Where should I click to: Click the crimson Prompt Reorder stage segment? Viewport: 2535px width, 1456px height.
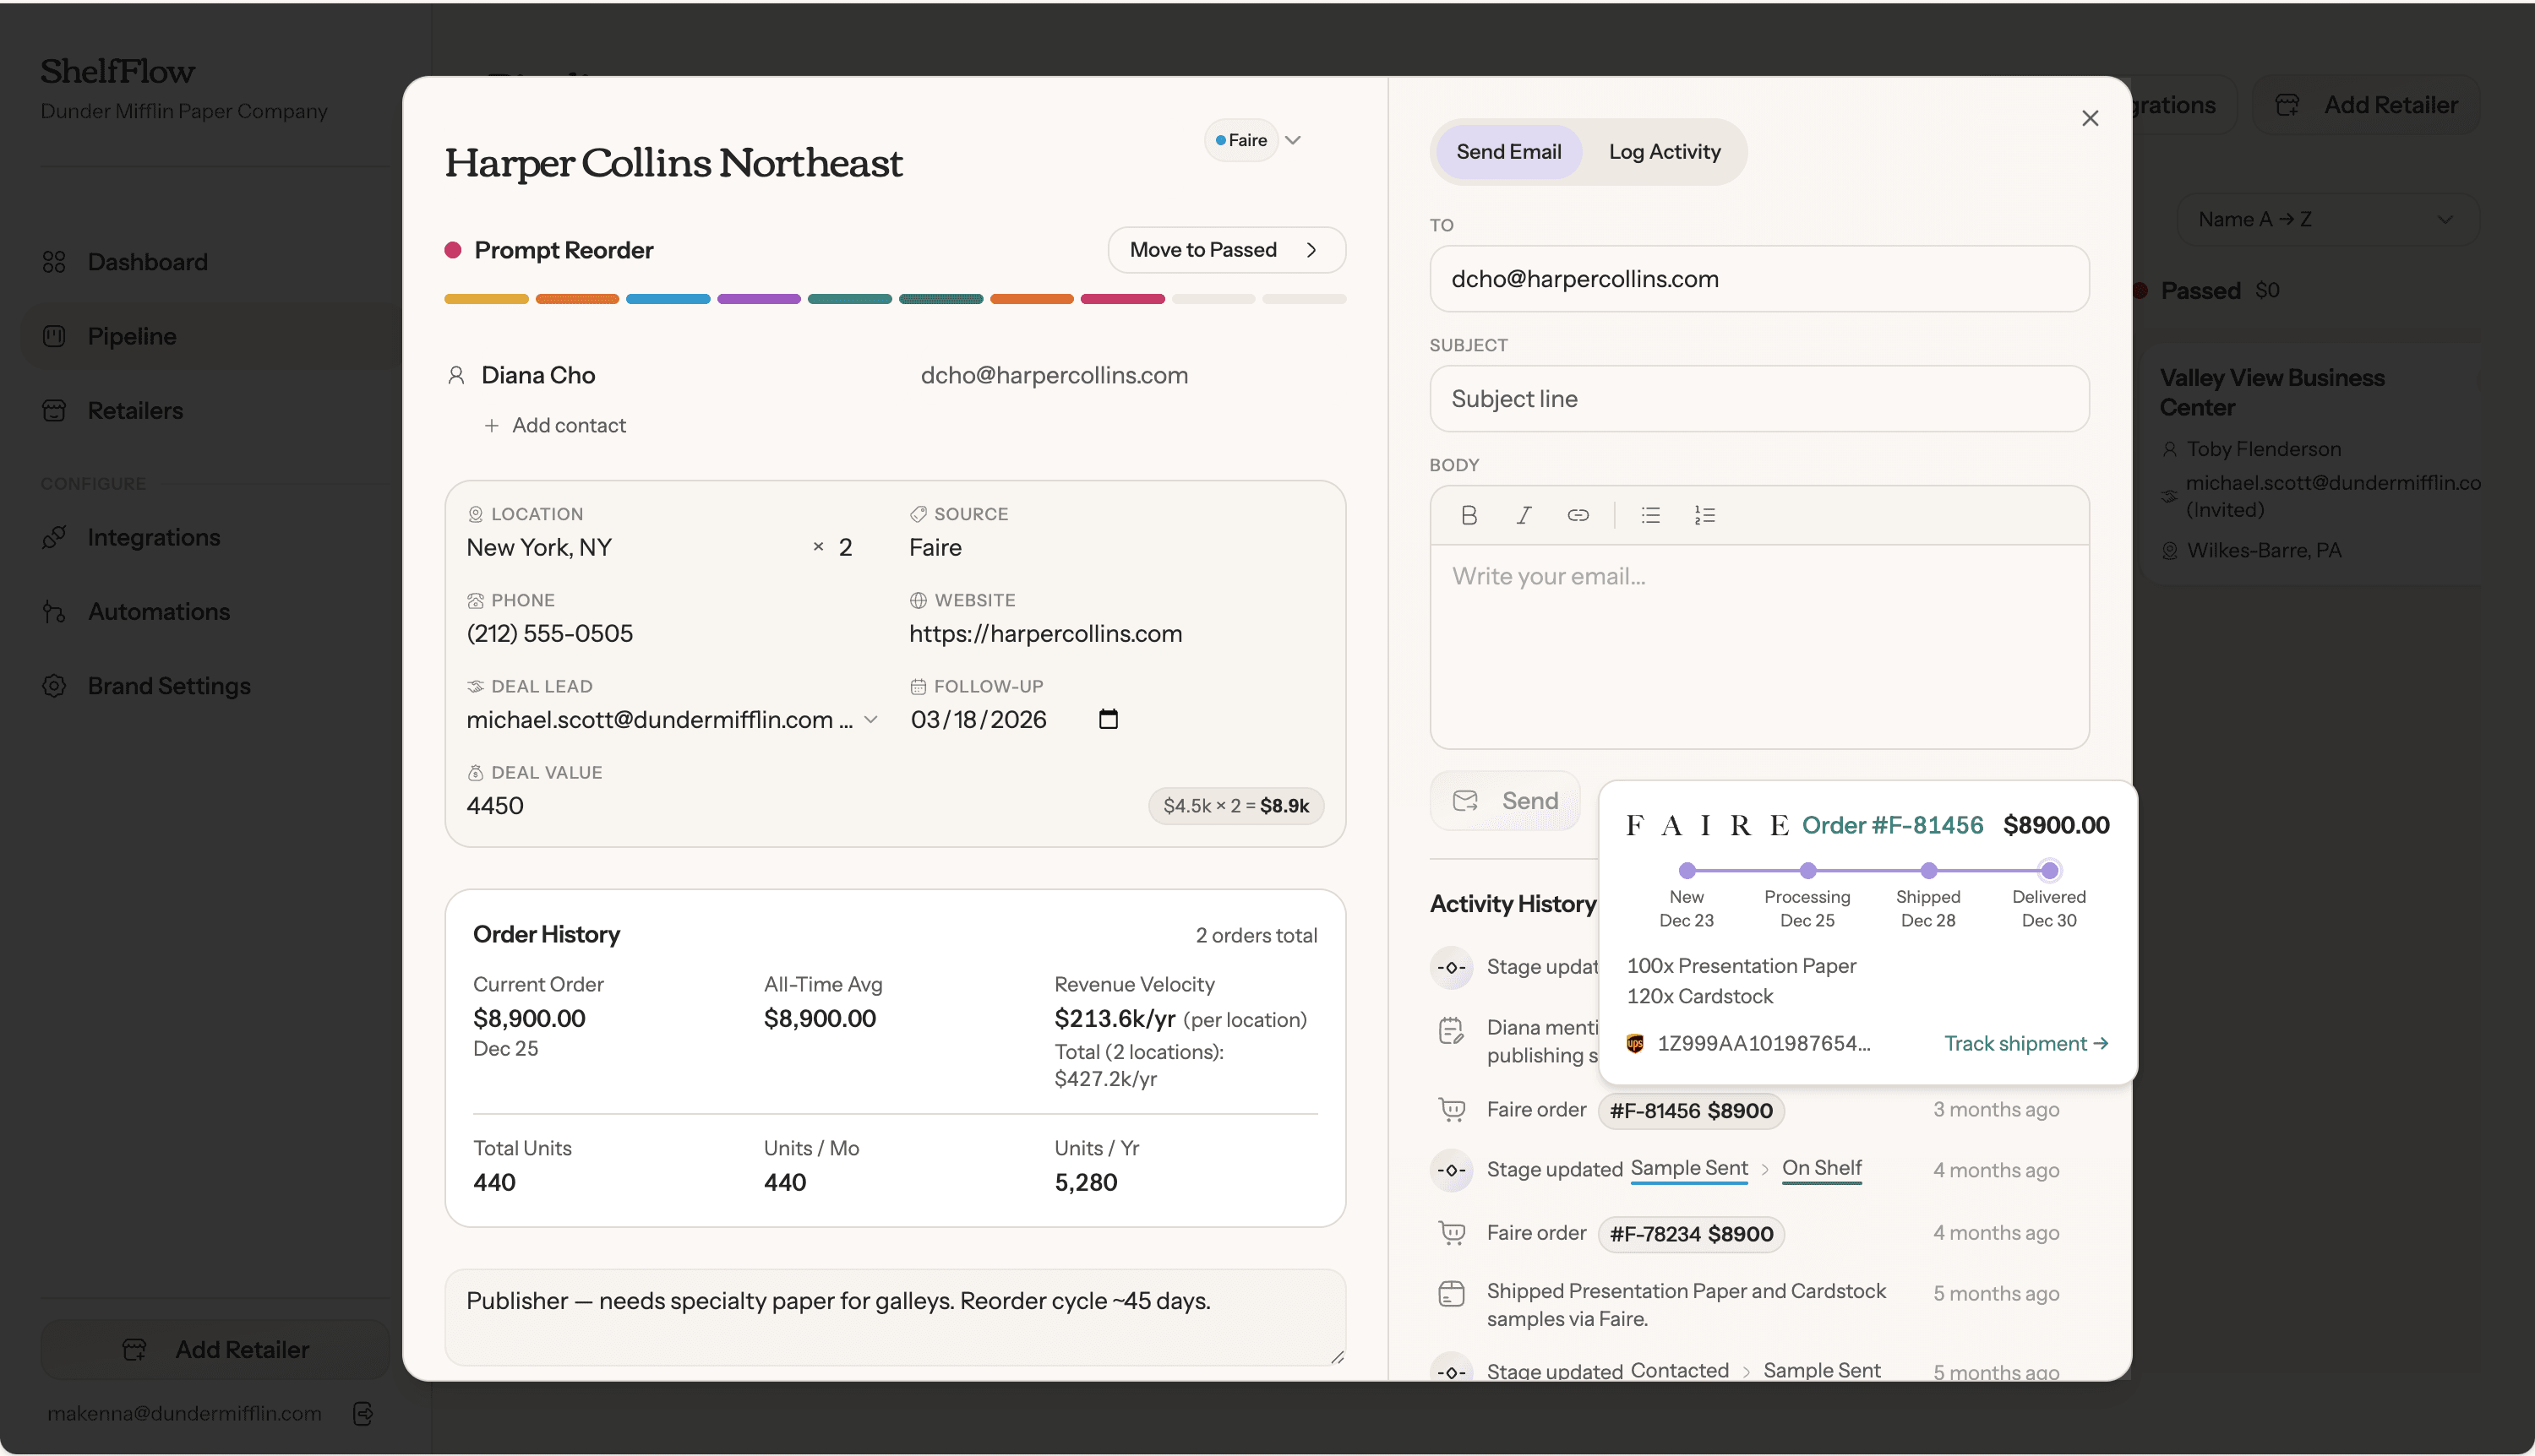coord(1122,299)
